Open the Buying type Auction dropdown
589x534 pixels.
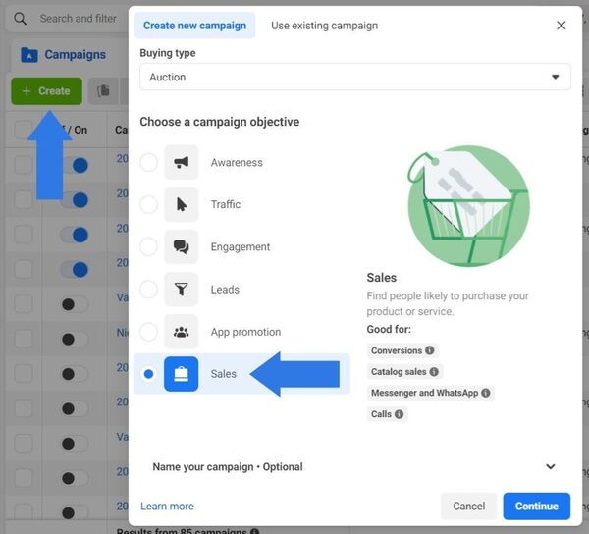(354, 77)
